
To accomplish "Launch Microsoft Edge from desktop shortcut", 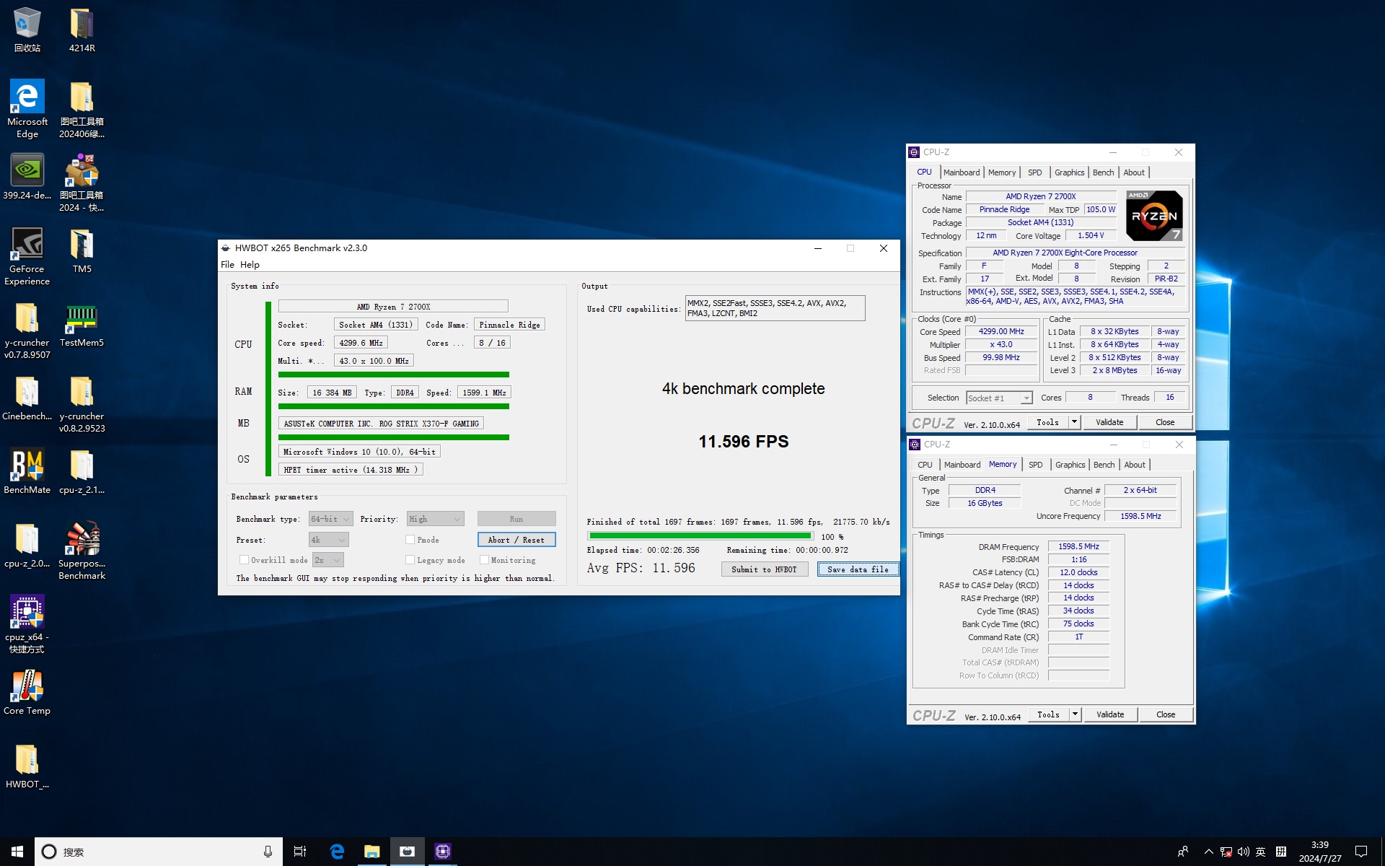I will coord(27,108).
